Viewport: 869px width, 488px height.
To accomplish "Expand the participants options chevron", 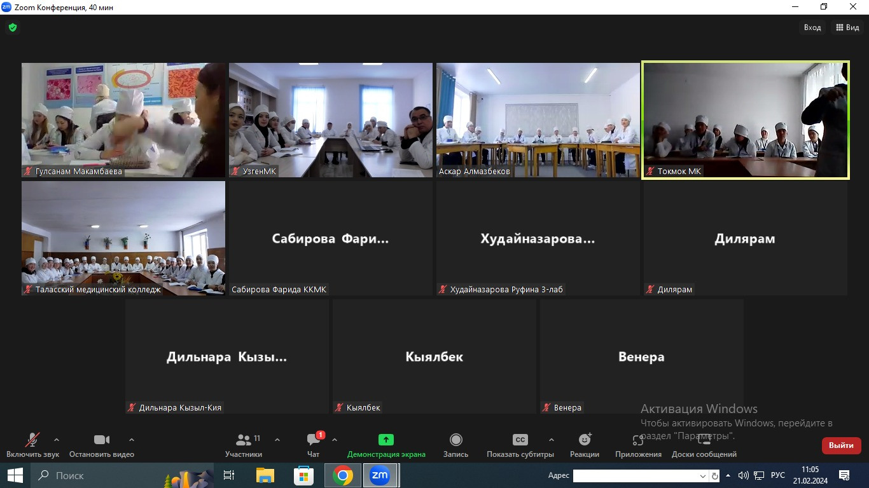I will click(x=277, y=440).
